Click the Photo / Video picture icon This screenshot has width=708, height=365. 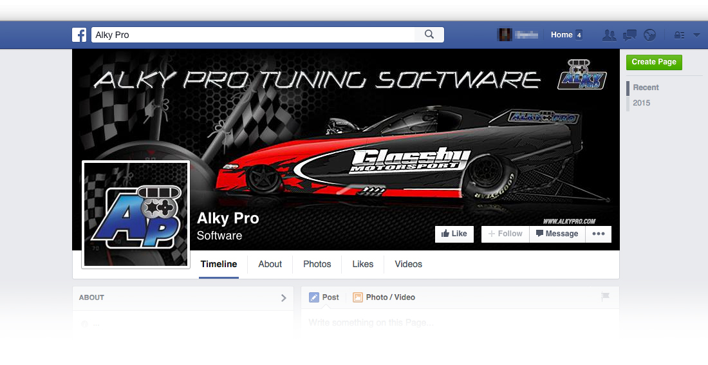(x=358, y=297)
